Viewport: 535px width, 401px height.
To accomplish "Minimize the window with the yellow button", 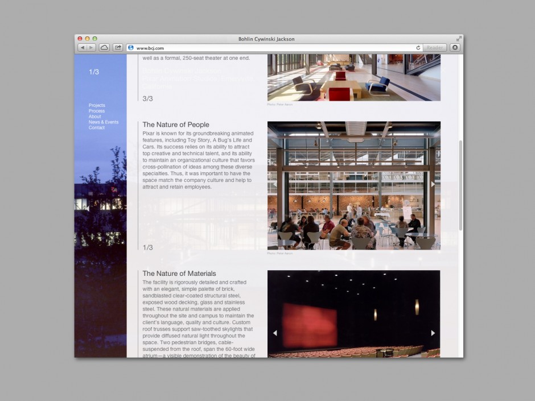I will coord(87,39).
